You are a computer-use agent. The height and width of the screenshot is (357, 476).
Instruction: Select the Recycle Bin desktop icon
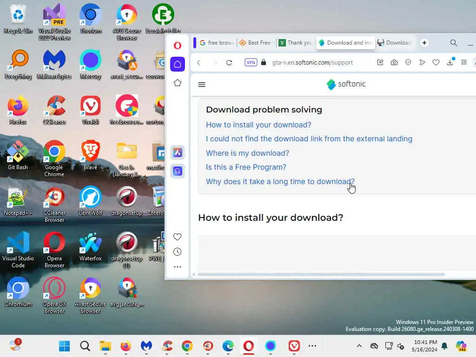coord(18,19)
